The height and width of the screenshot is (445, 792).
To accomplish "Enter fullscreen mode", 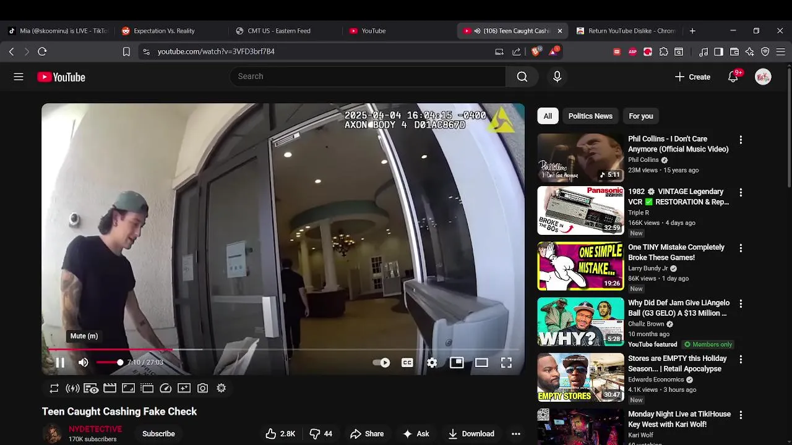I will pyautogui.click(x=506, y=363).
